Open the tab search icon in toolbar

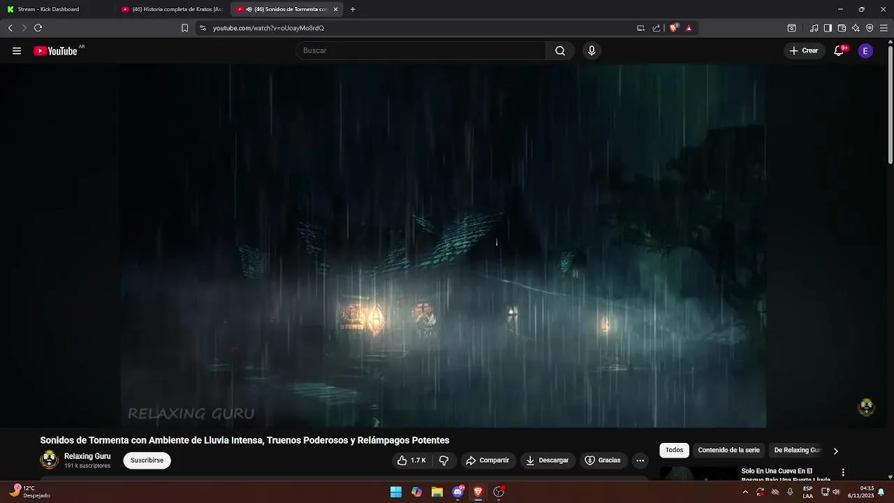click(x=791, y=28)
